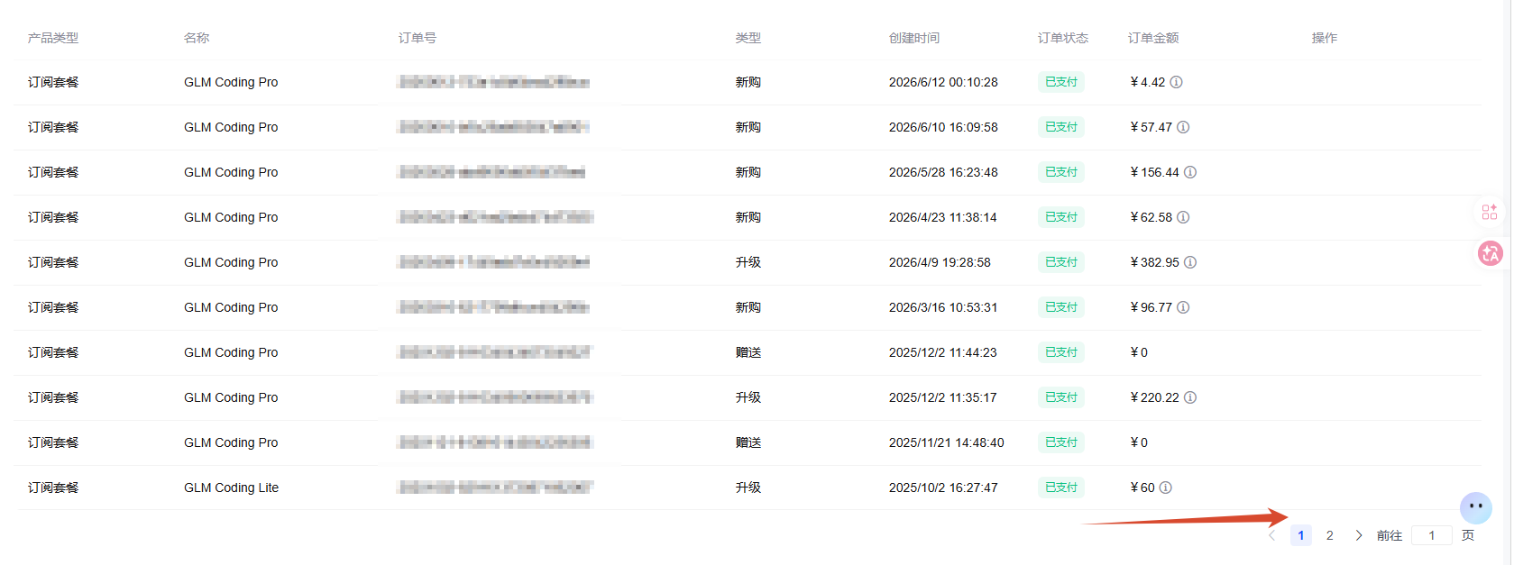The height and width of the screenshot is (565, 1514).
Task: Click the page number jump input field
Action: 1431,535
